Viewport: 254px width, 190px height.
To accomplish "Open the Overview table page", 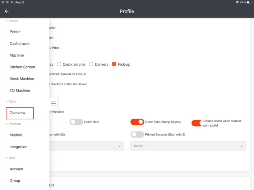I will (x=18, y=113).
